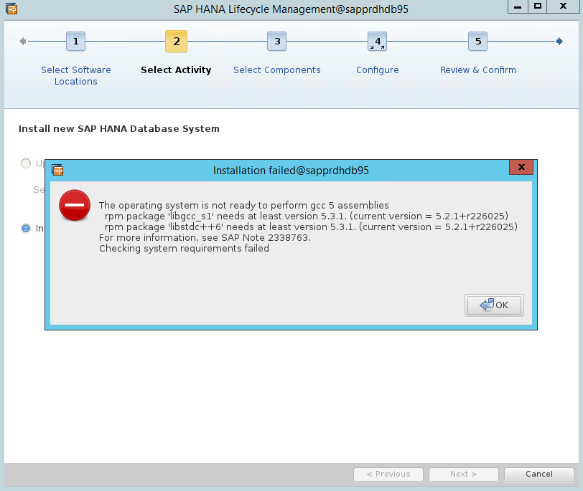Open Review & Confirm step label

click(x=477, y=70)
